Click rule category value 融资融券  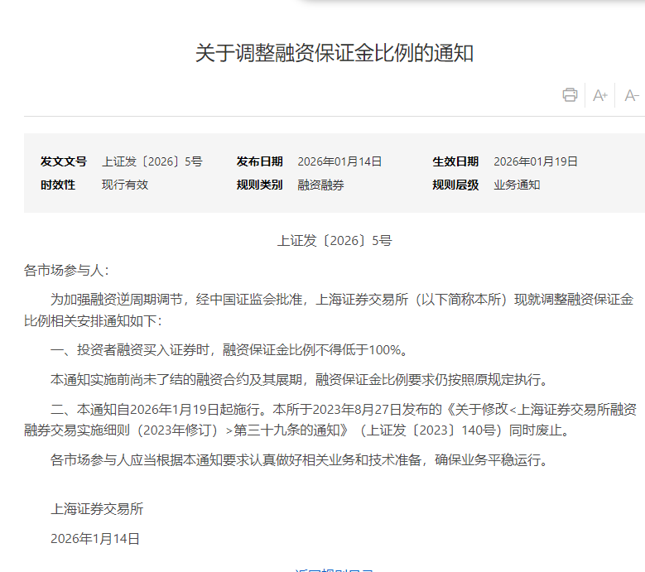(321, 185)
